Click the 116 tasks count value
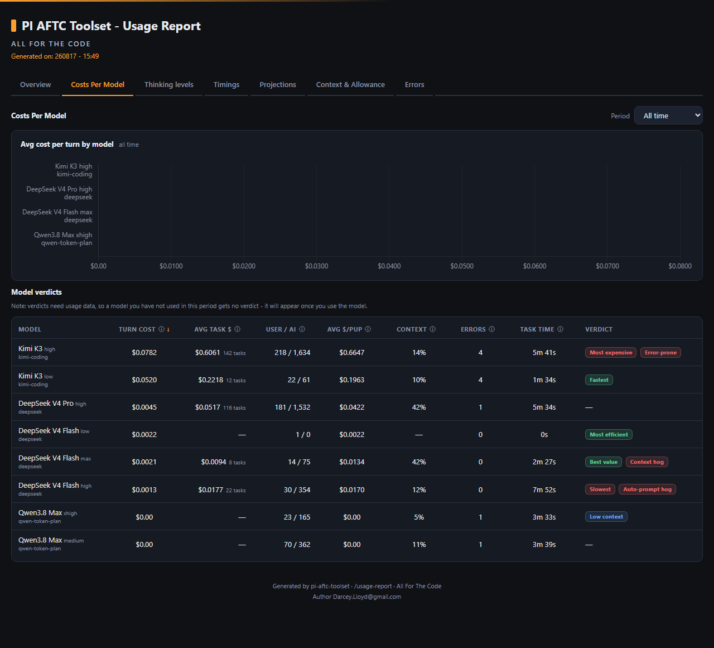This screenshot has width=714, height=648. [x=234, y=408]
